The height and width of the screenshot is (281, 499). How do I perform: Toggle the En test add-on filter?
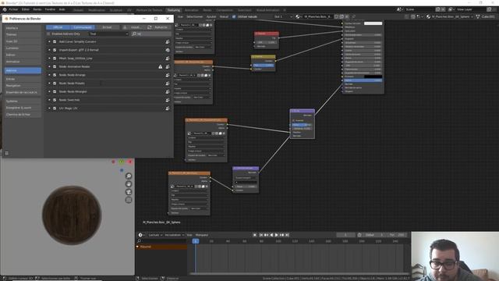pyautogui.click(x=107, y=27)
